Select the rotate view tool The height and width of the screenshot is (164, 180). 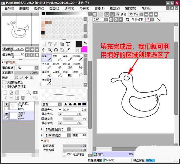click(x=56, y=50)
